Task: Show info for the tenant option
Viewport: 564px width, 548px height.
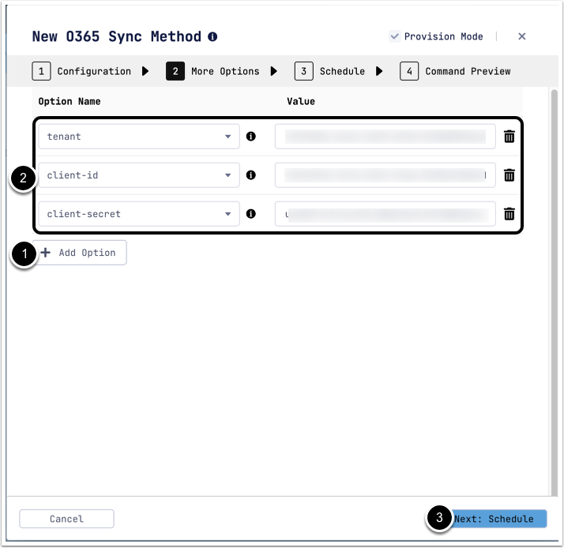Action: (250, 137)
